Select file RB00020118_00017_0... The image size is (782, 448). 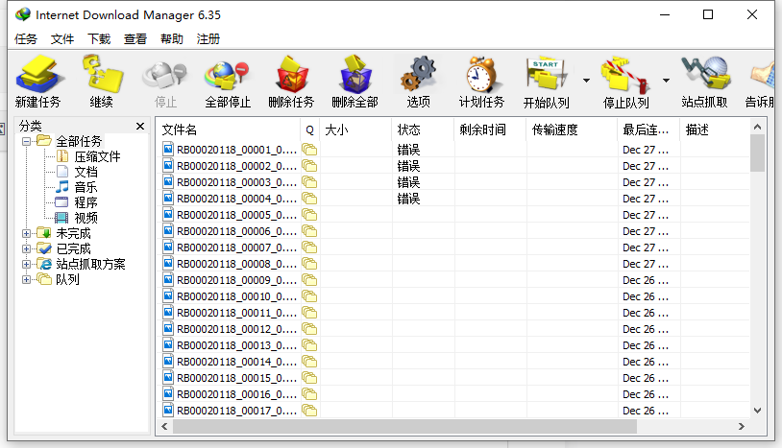click(237, 411)
